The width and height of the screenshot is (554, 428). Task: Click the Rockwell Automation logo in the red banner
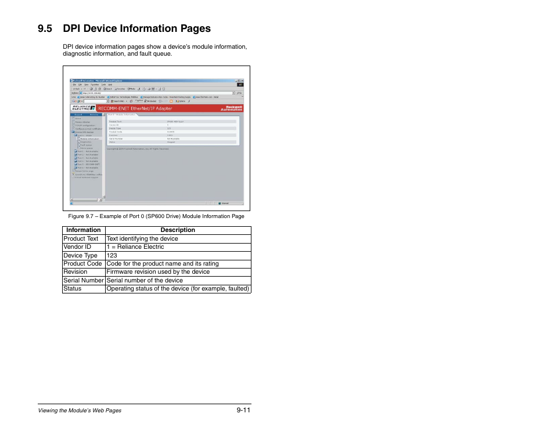[232, 108]
